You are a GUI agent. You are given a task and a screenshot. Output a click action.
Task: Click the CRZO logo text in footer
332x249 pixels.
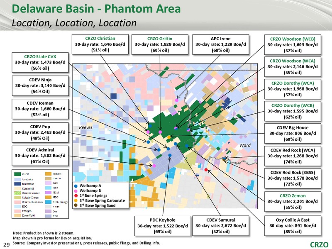pos(319,244)
